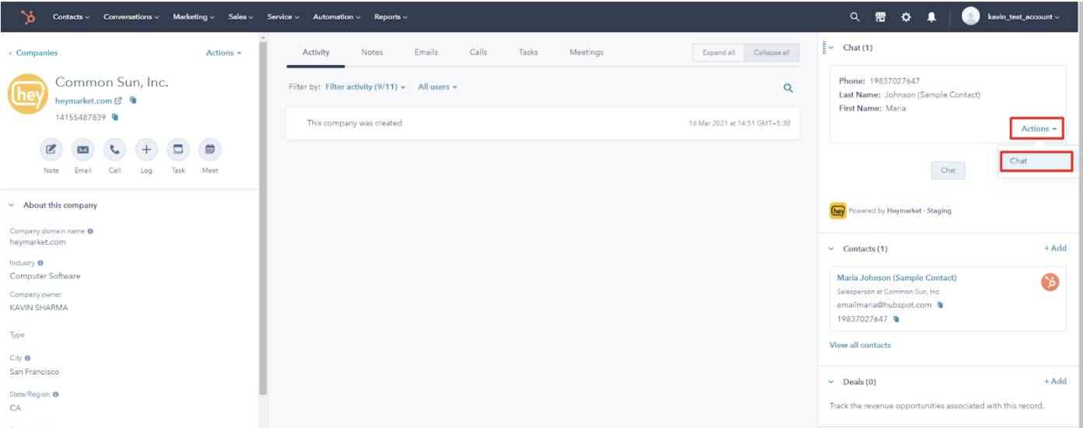Click the Expand all button

pyautogui.click(x=719, y=53)
